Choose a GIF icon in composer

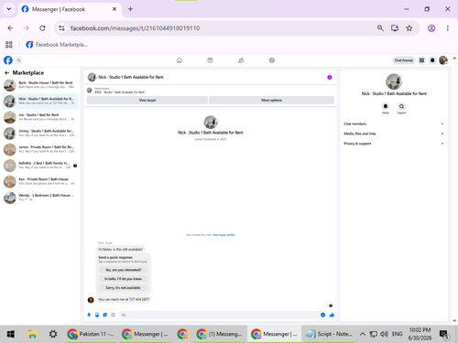coord(114,315)
